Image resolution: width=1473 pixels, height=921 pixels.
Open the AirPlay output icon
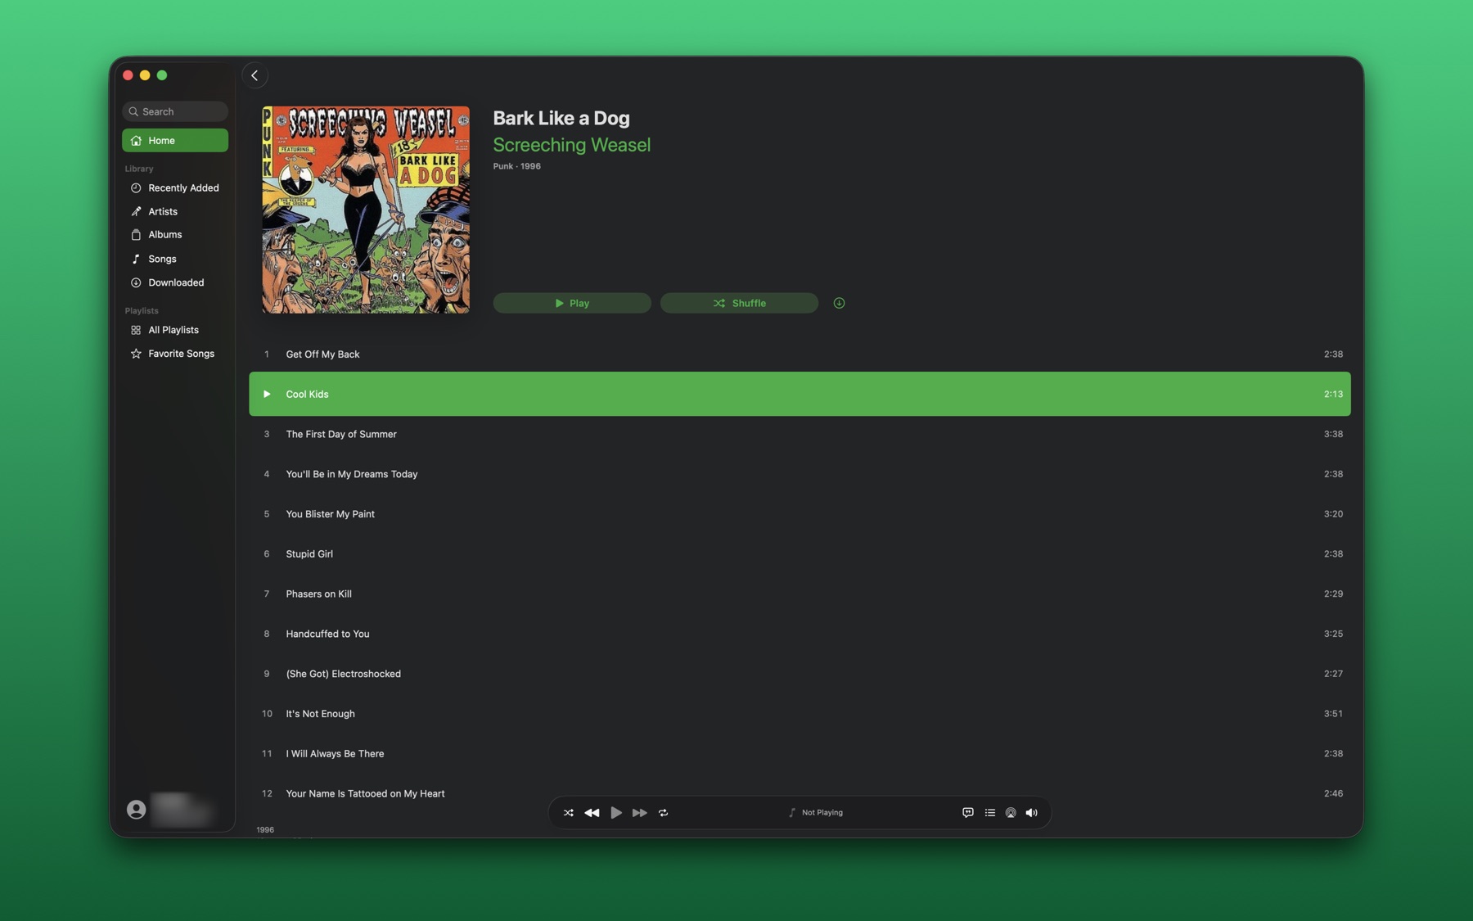click(x=1011, y=813)
